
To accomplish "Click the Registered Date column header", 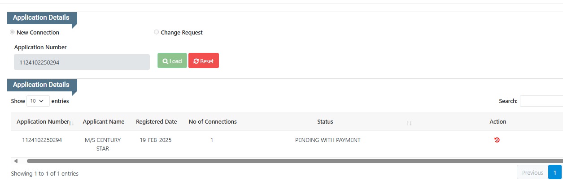I will [x=157, y=122].
